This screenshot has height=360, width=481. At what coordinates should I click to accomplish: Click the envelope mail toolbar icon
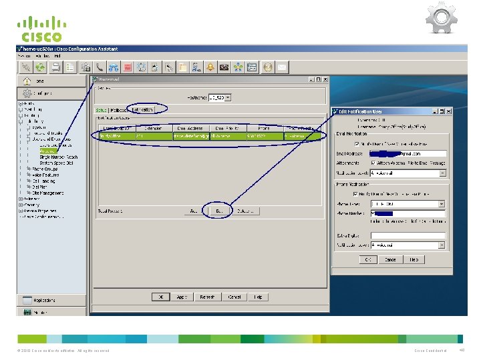click(x=282, y=67)
